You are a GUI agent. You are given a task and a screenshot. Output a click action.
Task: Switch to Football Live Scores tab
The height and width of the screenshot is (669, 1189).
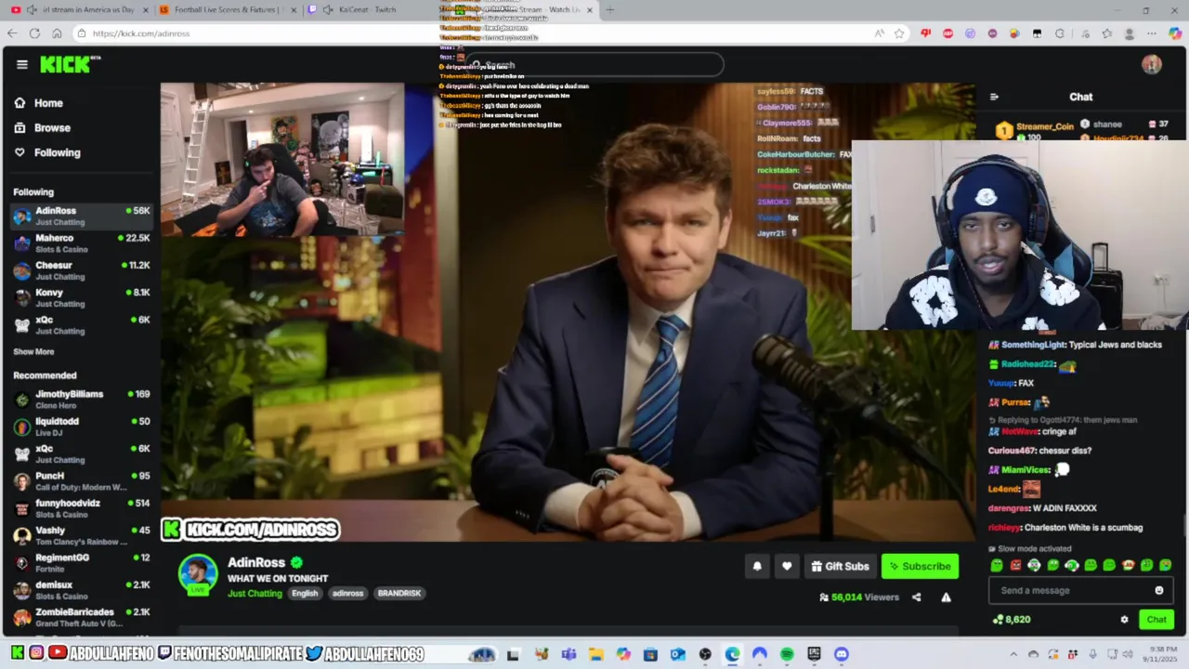pos(230,9)
